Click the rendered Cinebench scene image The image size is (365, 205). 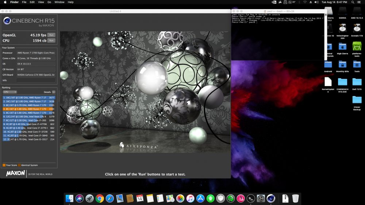tap(145, 92)
